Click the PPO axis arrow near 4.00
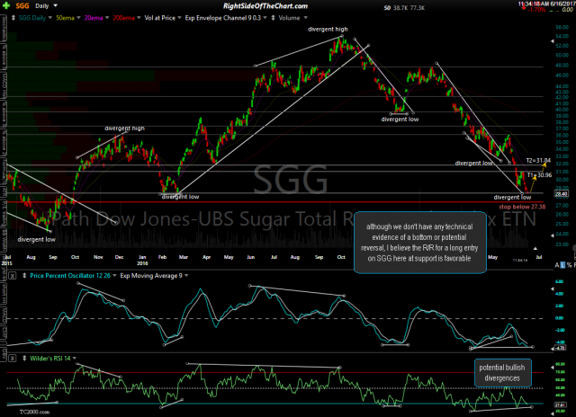The width and height of the screenshot is (576, 417). click(552, 289)
